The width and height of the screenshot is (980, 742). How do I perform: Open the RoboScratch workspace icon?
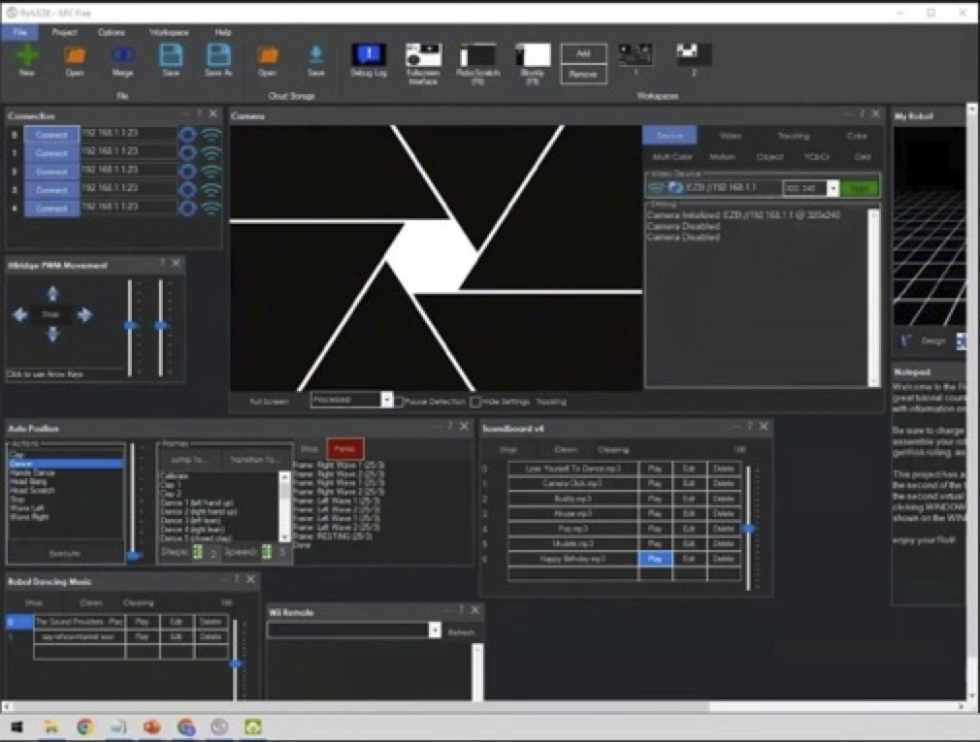[x=477, y=55]
